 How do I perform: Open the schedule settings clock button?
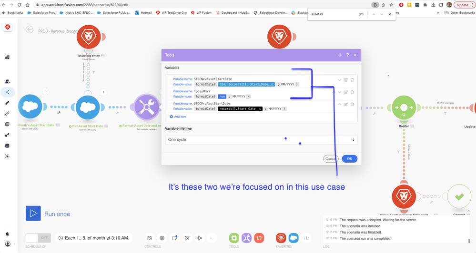click(x=61, y=238)
